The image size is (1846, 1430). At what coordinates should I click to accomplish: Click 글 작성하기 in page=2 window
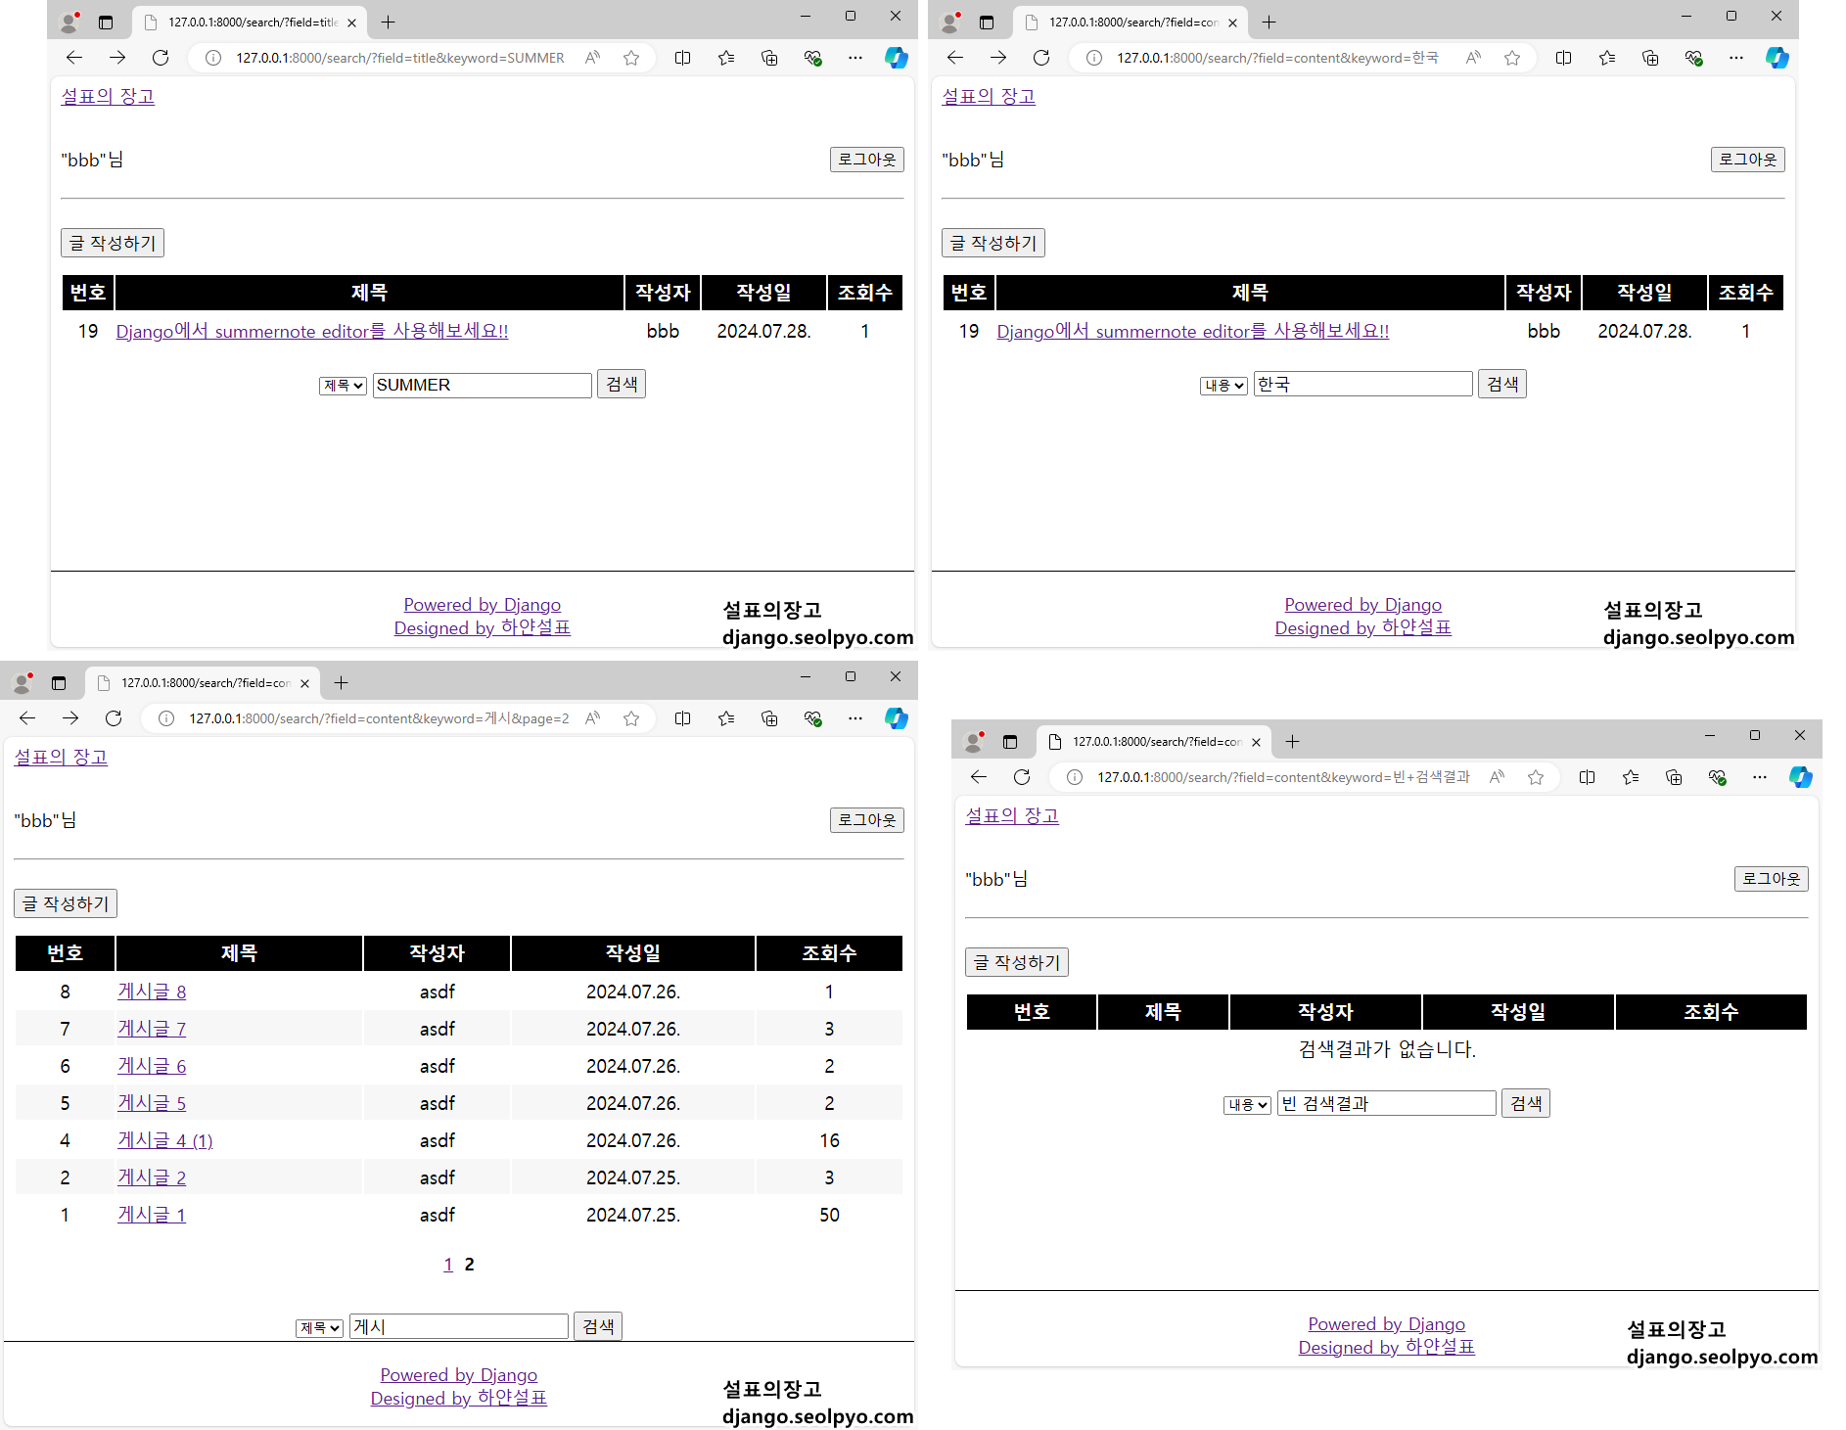pyautogui.click(x=65, y=903)
